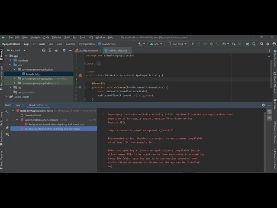Screen dimensions: 277x208
Task: Click the green Debug app bug icon
Action: click(x=211, y=44)
